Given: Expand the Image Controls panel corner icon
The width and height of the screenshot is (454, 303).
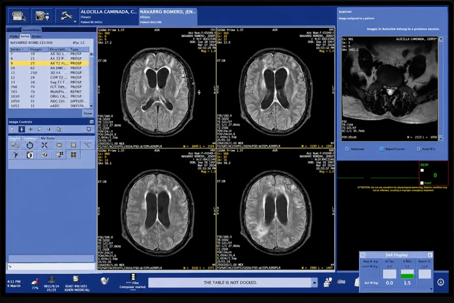Looking at the screenshot, I should 91,122.
